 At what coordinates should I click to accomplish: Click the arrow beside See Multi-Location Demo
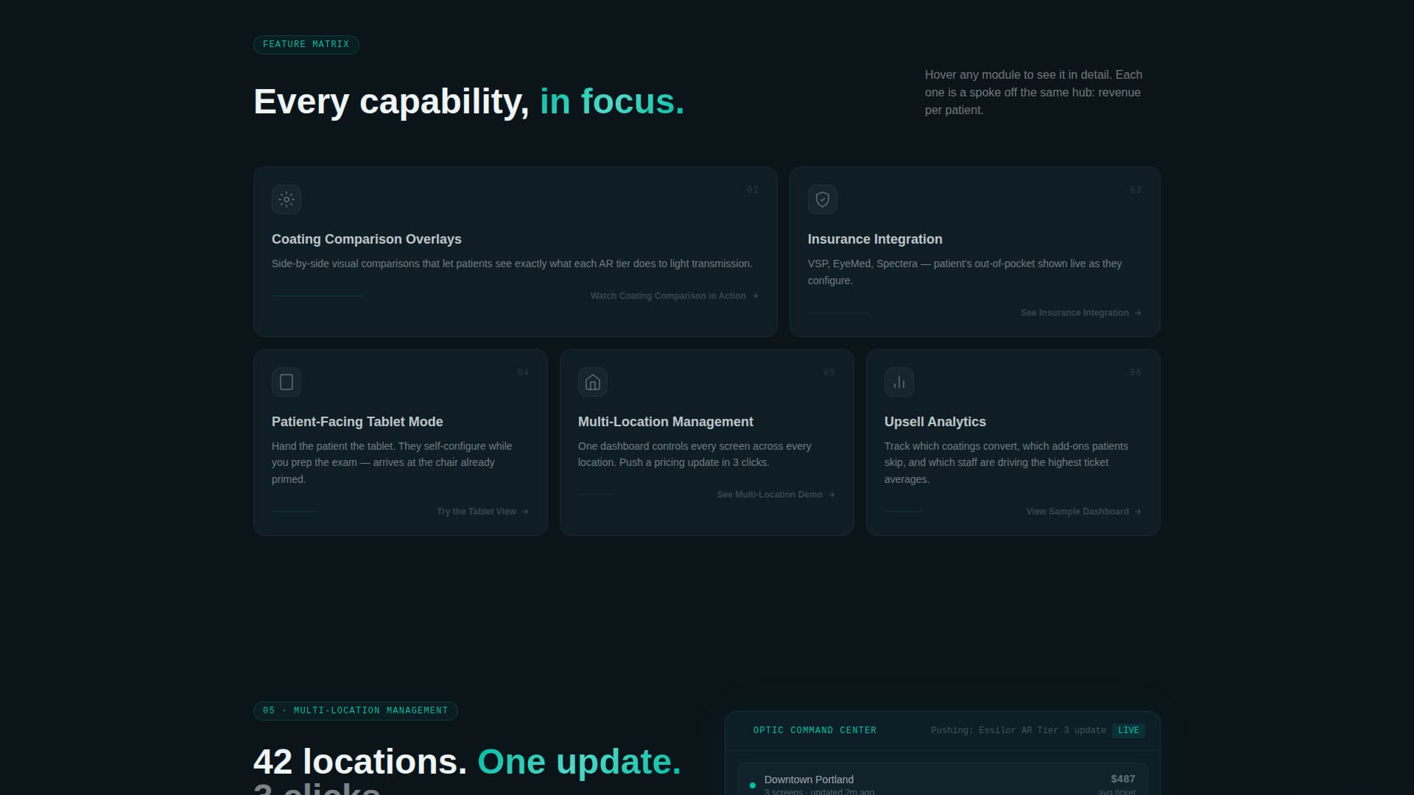pyautogui.click(x=831, y=495)
